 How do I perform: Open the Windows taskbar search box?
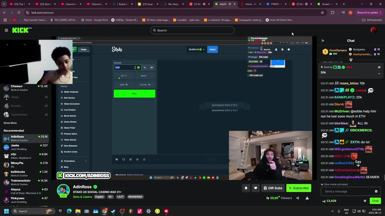pos(33,211)
